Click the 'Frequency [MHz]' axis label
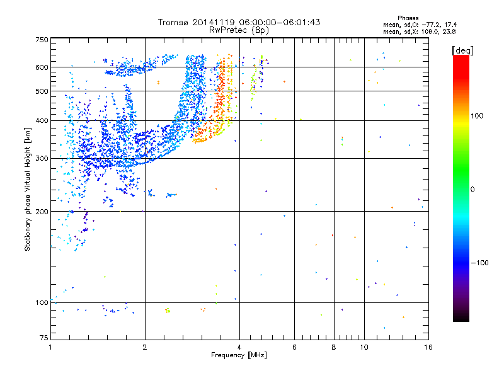Image resolution: width=504 pixels, height=378 pixels. 239,355
